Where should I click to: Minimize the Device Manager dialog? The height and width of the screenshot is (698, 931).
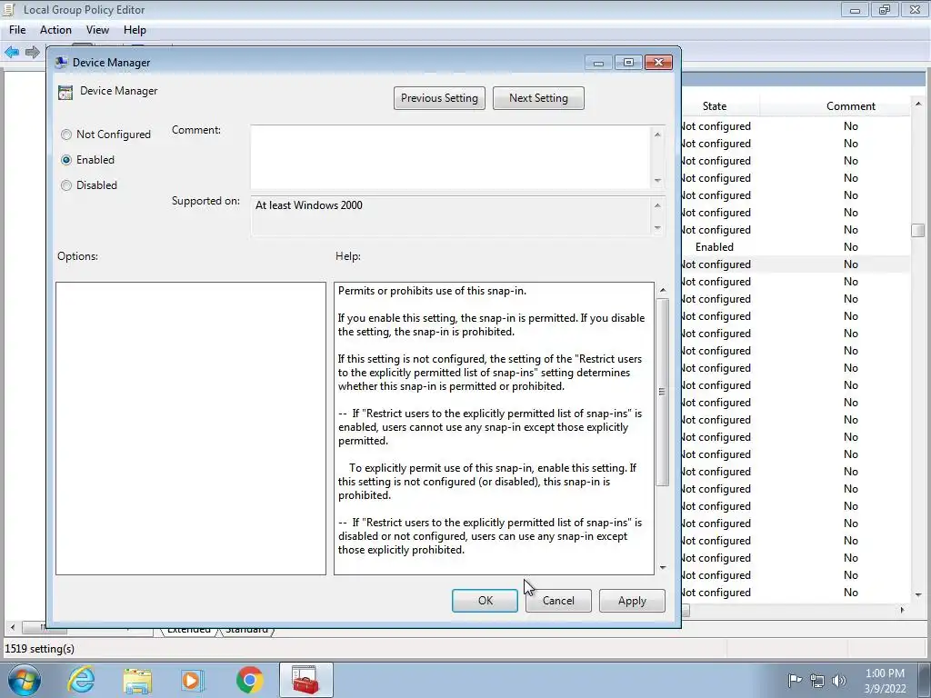598,63
